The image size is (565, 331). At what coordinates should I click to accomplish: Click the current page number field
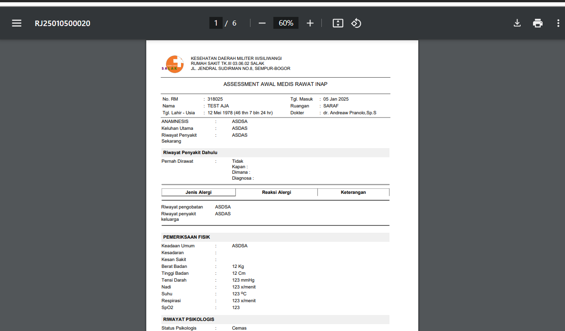click(x=216, y=23)
